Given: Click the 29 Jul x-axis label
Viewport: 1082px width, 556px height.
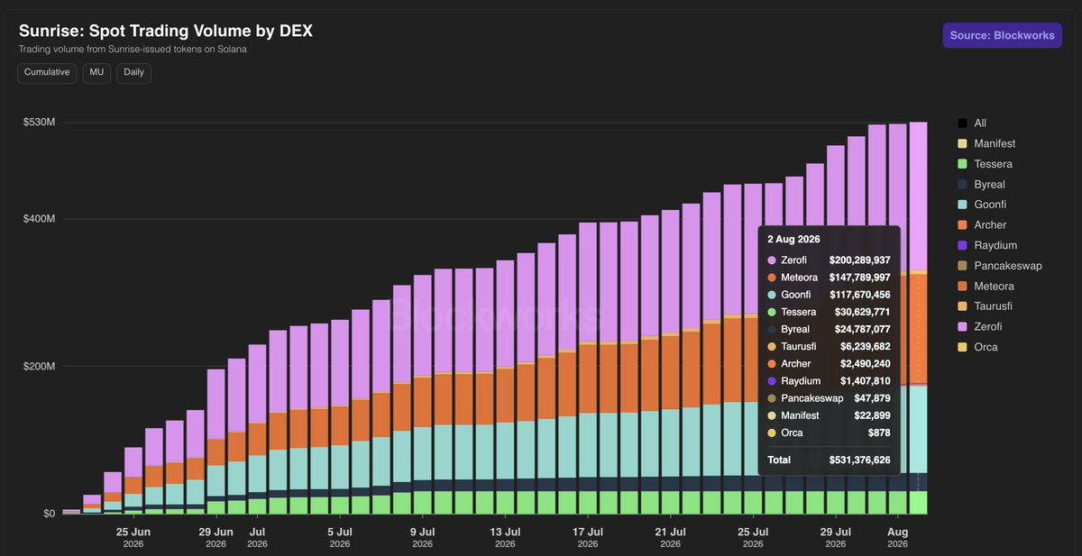Looking at the screenshot, I should [836, 537].
